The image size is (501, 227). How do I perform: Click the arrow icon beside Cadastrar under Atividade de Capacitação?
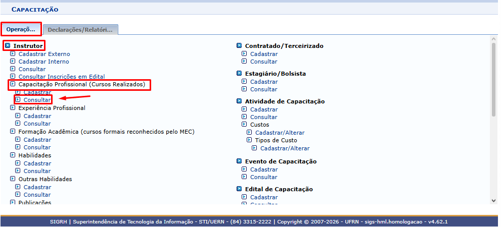[x=244, y=109]
